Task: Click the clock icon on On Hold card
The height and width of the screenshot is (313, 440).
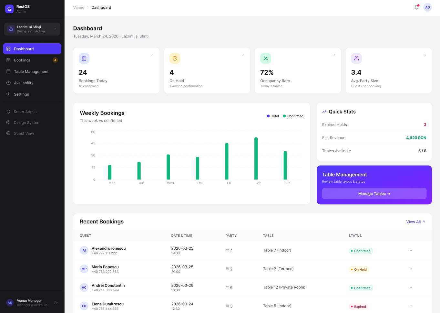Action: click(x=175, y=59)
